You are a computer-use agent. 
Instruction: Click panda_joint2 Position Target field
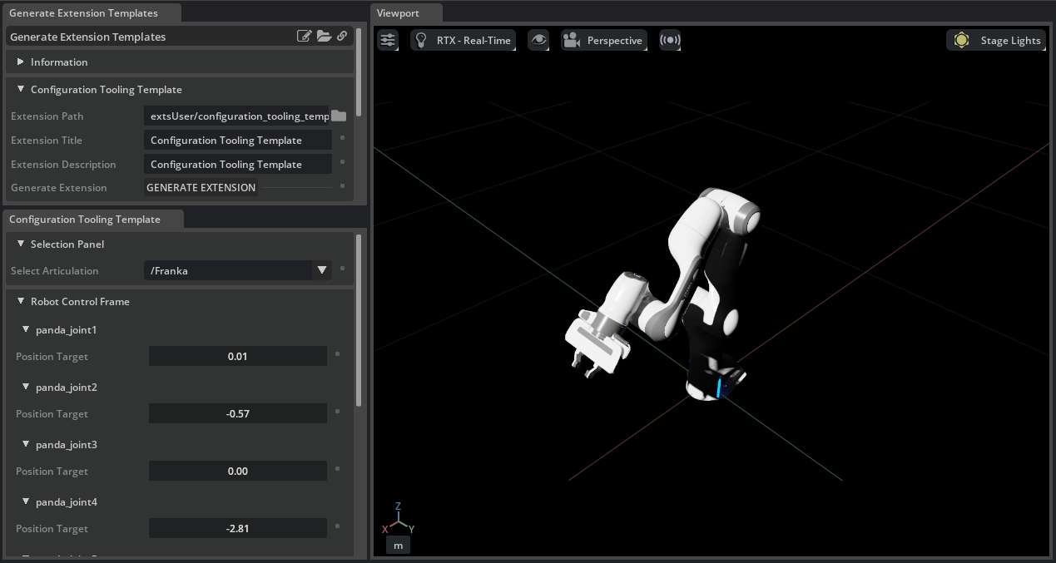coord(238,413)
